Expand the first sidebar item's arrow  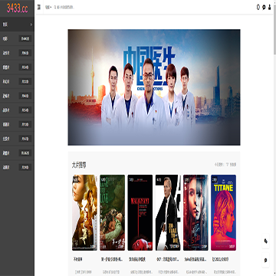pyautogui.click(x=31, y=25)
